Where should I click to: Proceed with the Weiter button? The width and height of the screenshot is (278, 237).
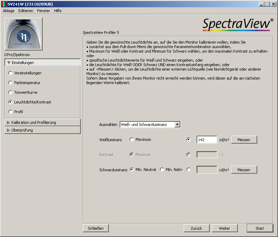point(225,228)
